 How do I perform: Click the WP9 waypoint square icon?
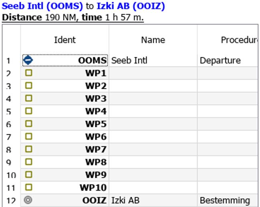click(29, 175)
